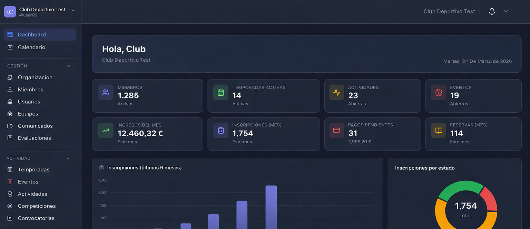Viewport: 530px width, 229px height.
Task: Click the notification bell icon
Action: coord(492,11)
